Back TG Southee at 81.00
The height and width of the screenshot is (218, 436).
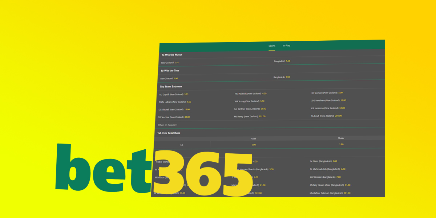point(174,117)
